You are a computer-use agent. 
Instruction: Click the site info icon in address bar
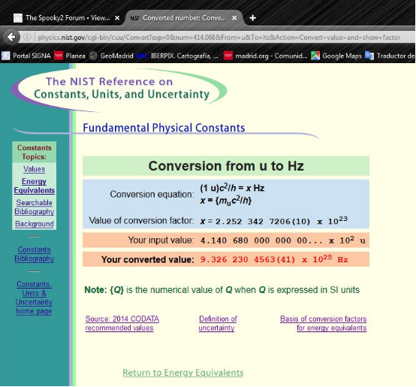(x=27, y=37)
